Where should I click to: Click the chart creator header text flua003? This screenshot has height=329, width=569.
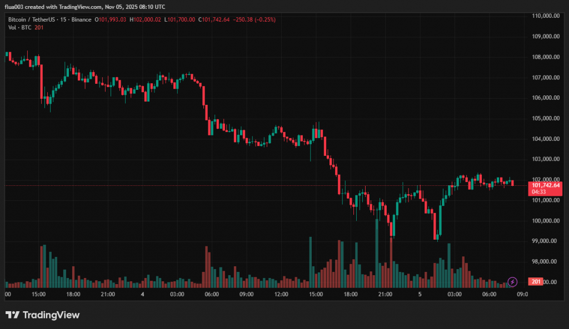(17, 7)
